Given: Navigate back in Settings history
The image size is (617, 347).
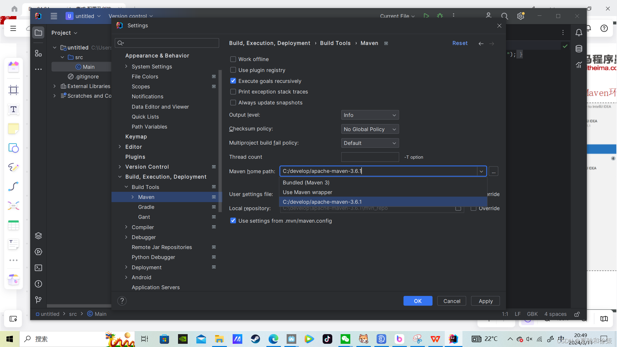Looking at the screenshot, I should click(481, 43).
